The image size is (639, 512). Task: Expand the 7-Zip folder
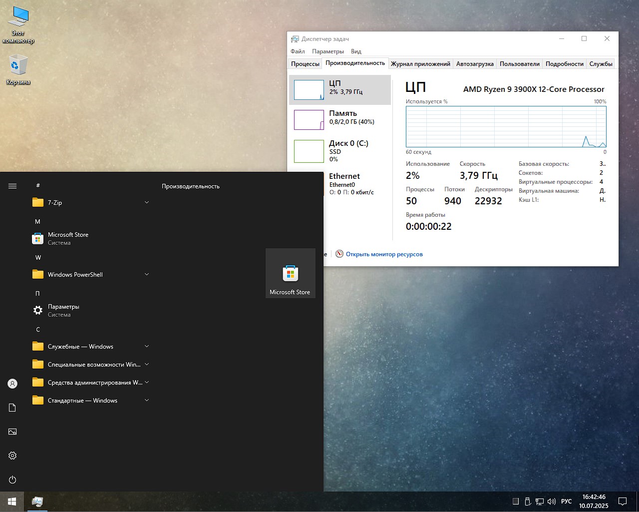tap(90, 202)
